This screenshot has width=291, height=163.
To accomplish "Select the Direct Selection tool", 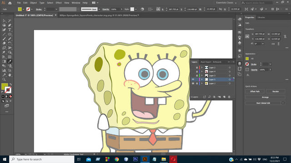I will 4,21.
